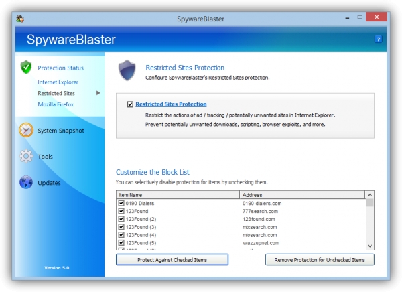Uncheck the 0190-Dialers item
The image size is (402, 292).
point(121,204)
